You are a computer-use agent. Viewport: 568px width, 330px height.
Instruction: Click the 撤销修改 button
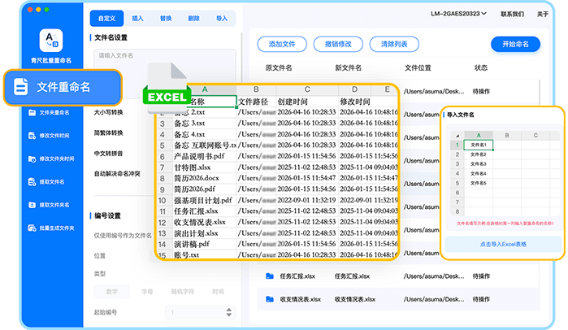332,44
